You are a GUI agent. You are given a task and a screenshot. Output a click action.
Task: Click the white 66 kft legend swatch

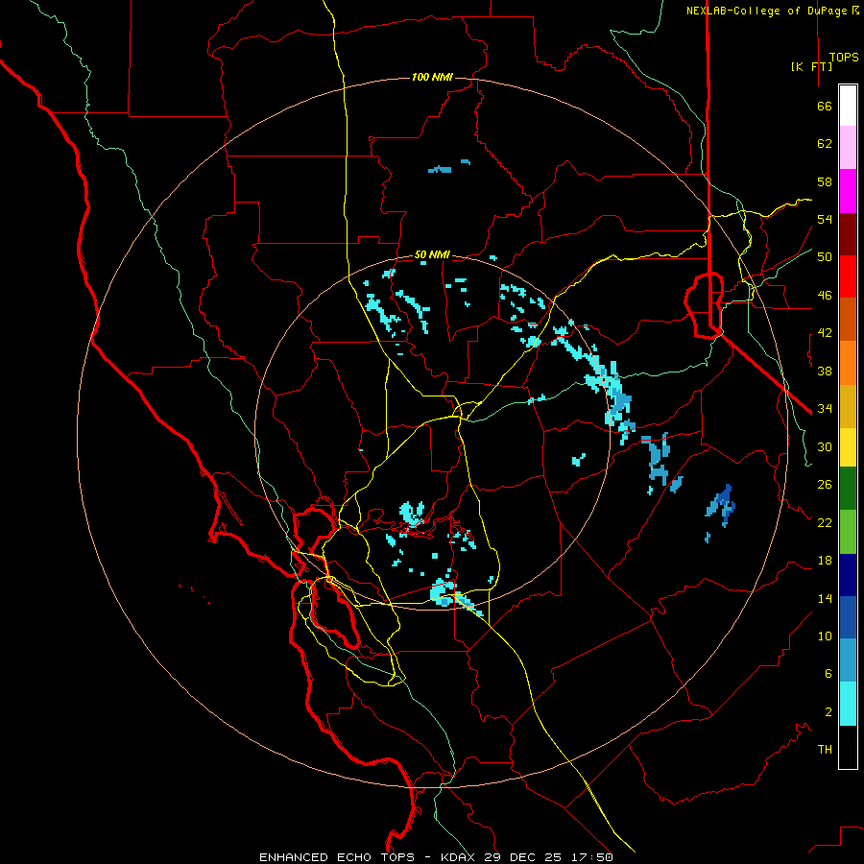(848, 106)
